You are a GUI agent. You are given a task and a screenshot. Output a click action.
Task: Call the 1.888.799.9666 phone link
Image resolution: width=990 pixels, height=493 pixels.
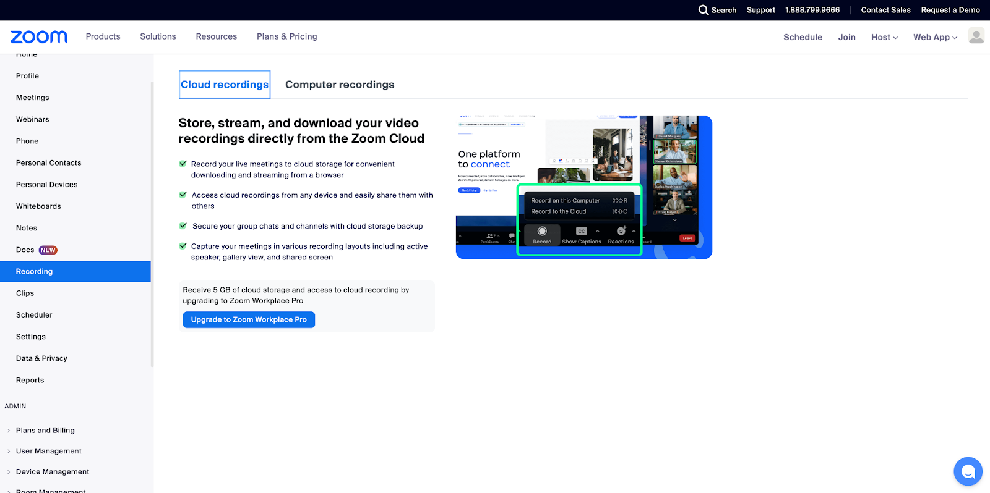point(812,10)
